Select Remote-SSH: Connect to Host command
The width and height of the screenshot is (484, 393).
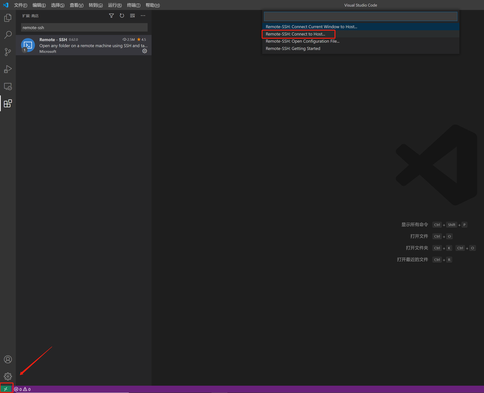tap(361, 34)
